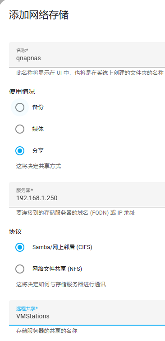Choose the 媒体 usage radio circle

tap(20, 129)
